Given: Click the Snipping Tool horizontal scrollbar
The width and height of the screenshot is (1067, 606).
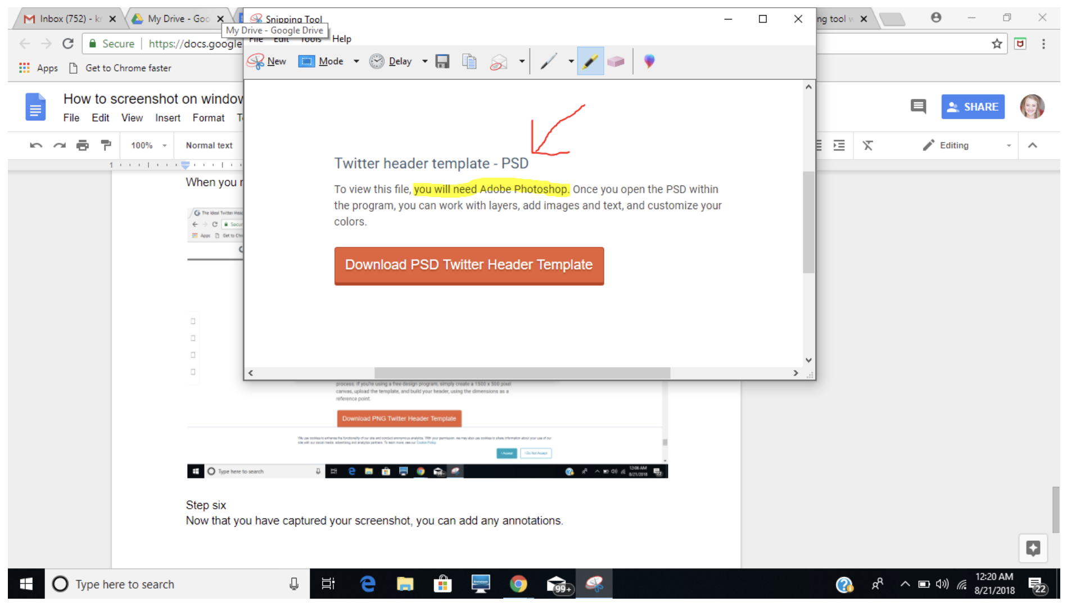Looking at the screenshot, I should [x=523, y=373].
